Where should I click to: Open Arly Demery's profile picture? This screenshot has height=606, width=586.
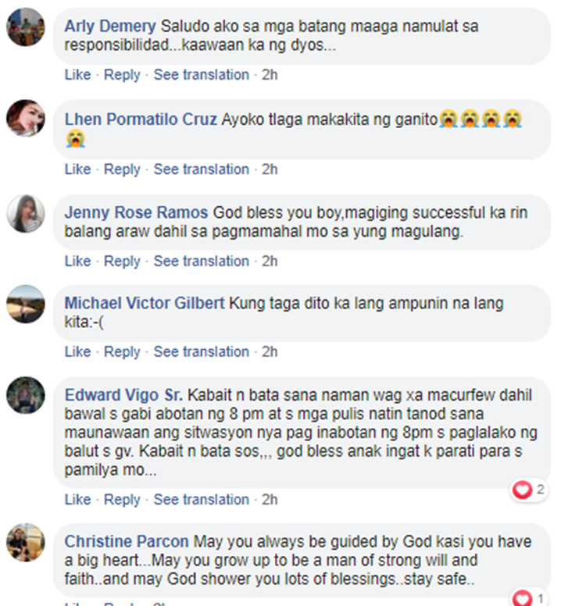pos(26,27)
